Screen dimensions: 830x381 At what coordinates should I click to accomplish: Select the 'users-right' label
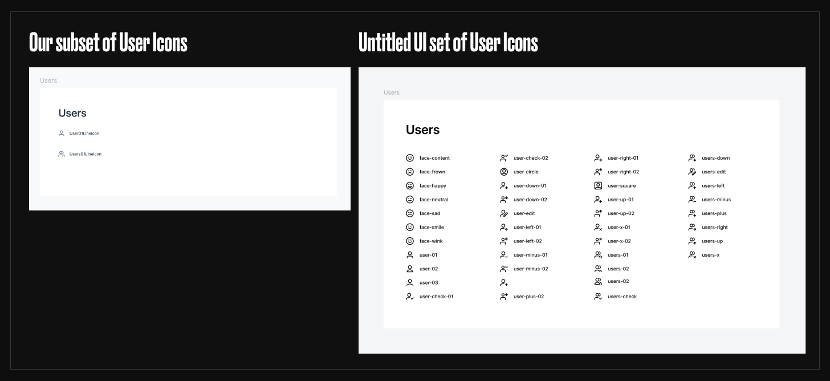[715, 227]
